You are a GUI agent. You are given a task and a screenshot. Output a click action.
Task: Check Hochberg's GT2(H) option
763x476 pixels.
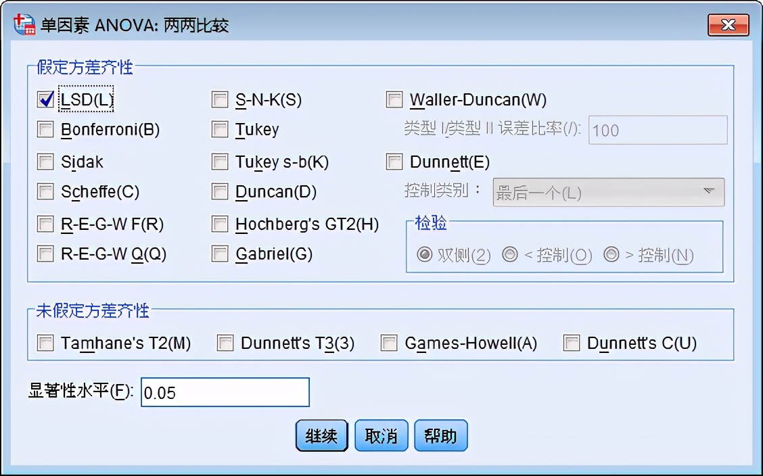[220, 224]
